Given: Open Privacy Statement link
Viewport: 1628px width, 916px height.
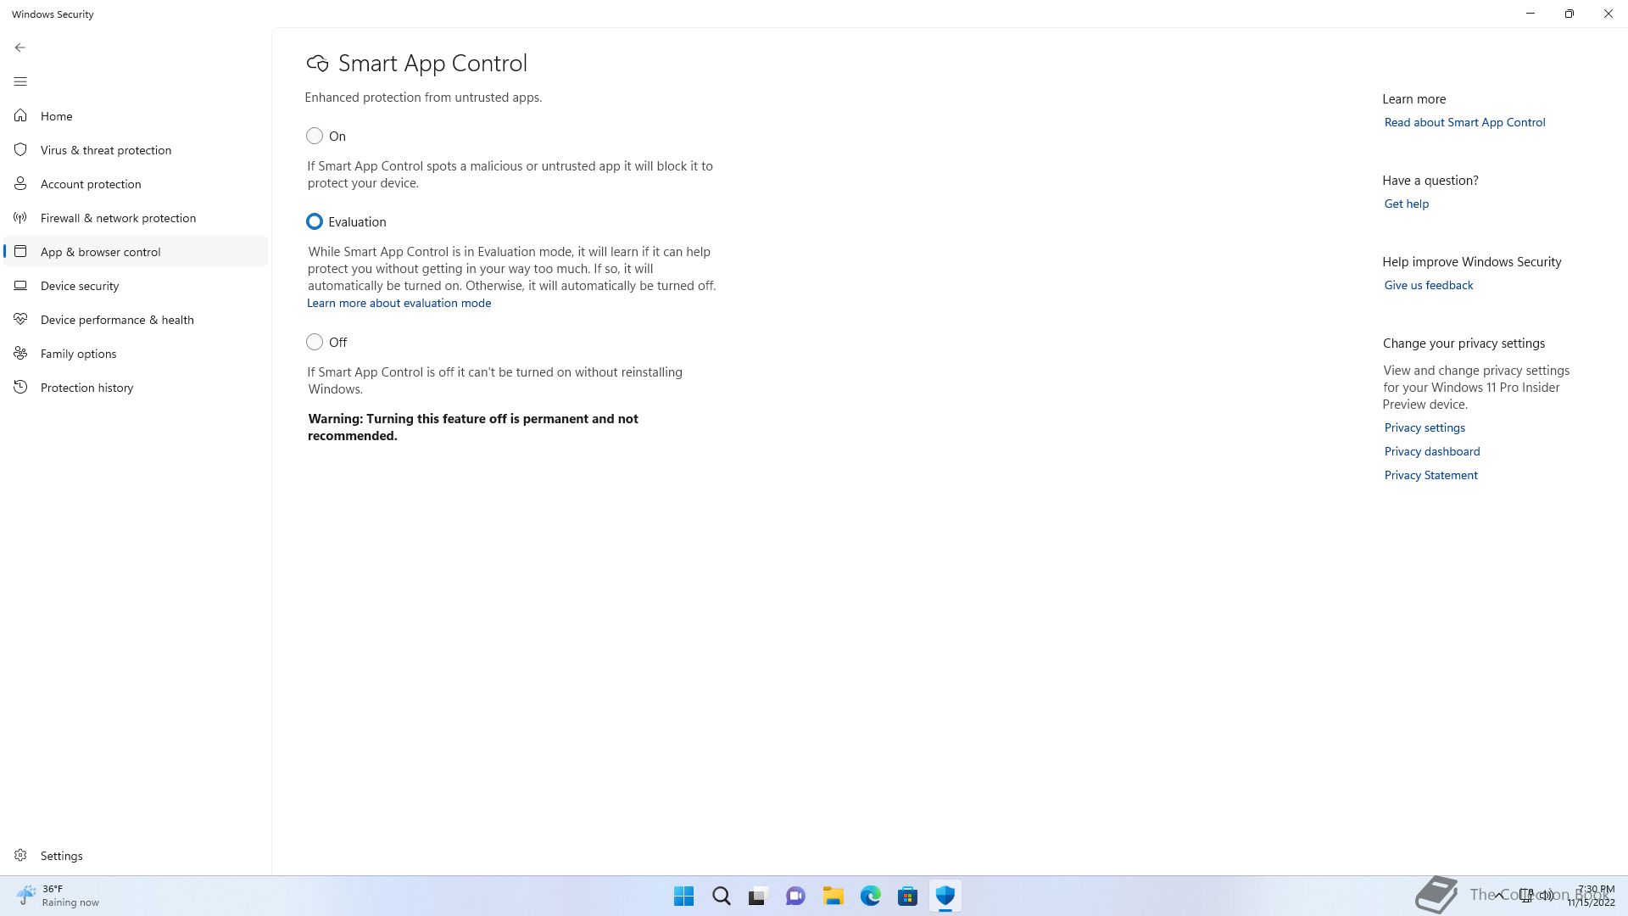Looking at the screenshot, I should tap(1430, 475).
